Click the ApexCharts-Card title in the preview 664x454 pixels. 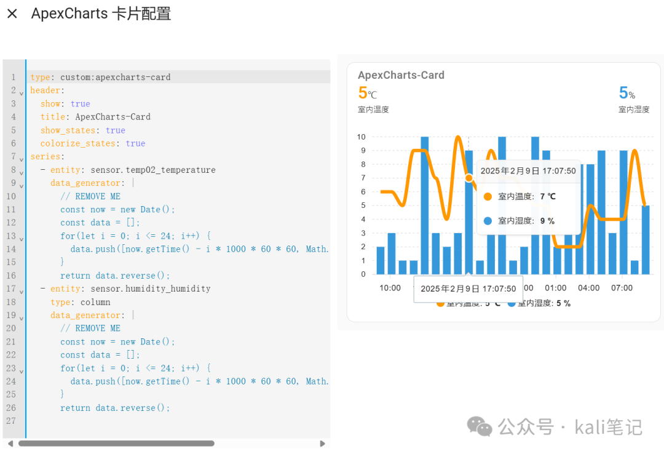(x=401, y=75)
